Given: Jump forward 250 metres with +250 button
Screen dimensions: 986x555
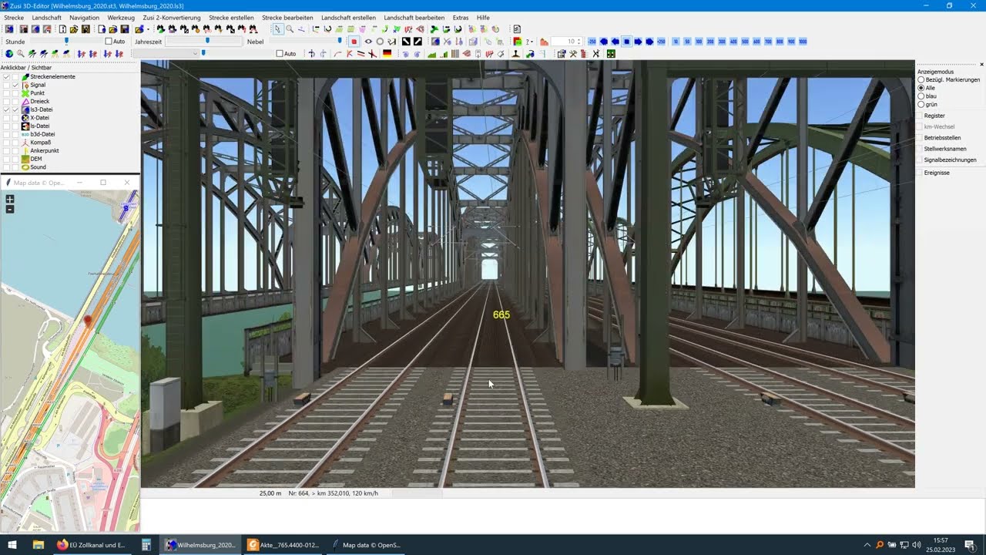Looking at the screenshot, I should [661, 42].
